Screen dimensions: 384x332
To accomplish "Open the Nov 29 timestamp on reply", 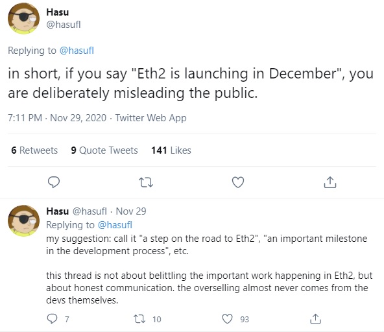I will coord(131,211).
